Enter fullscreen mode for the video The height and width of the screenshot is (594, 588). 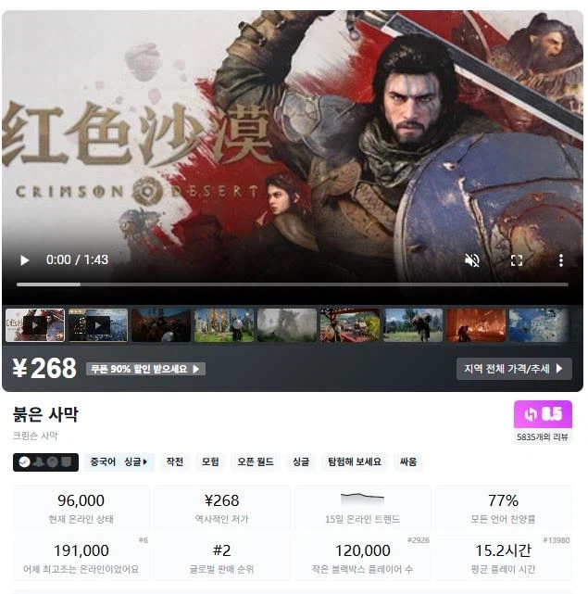[x=517, y=260]
